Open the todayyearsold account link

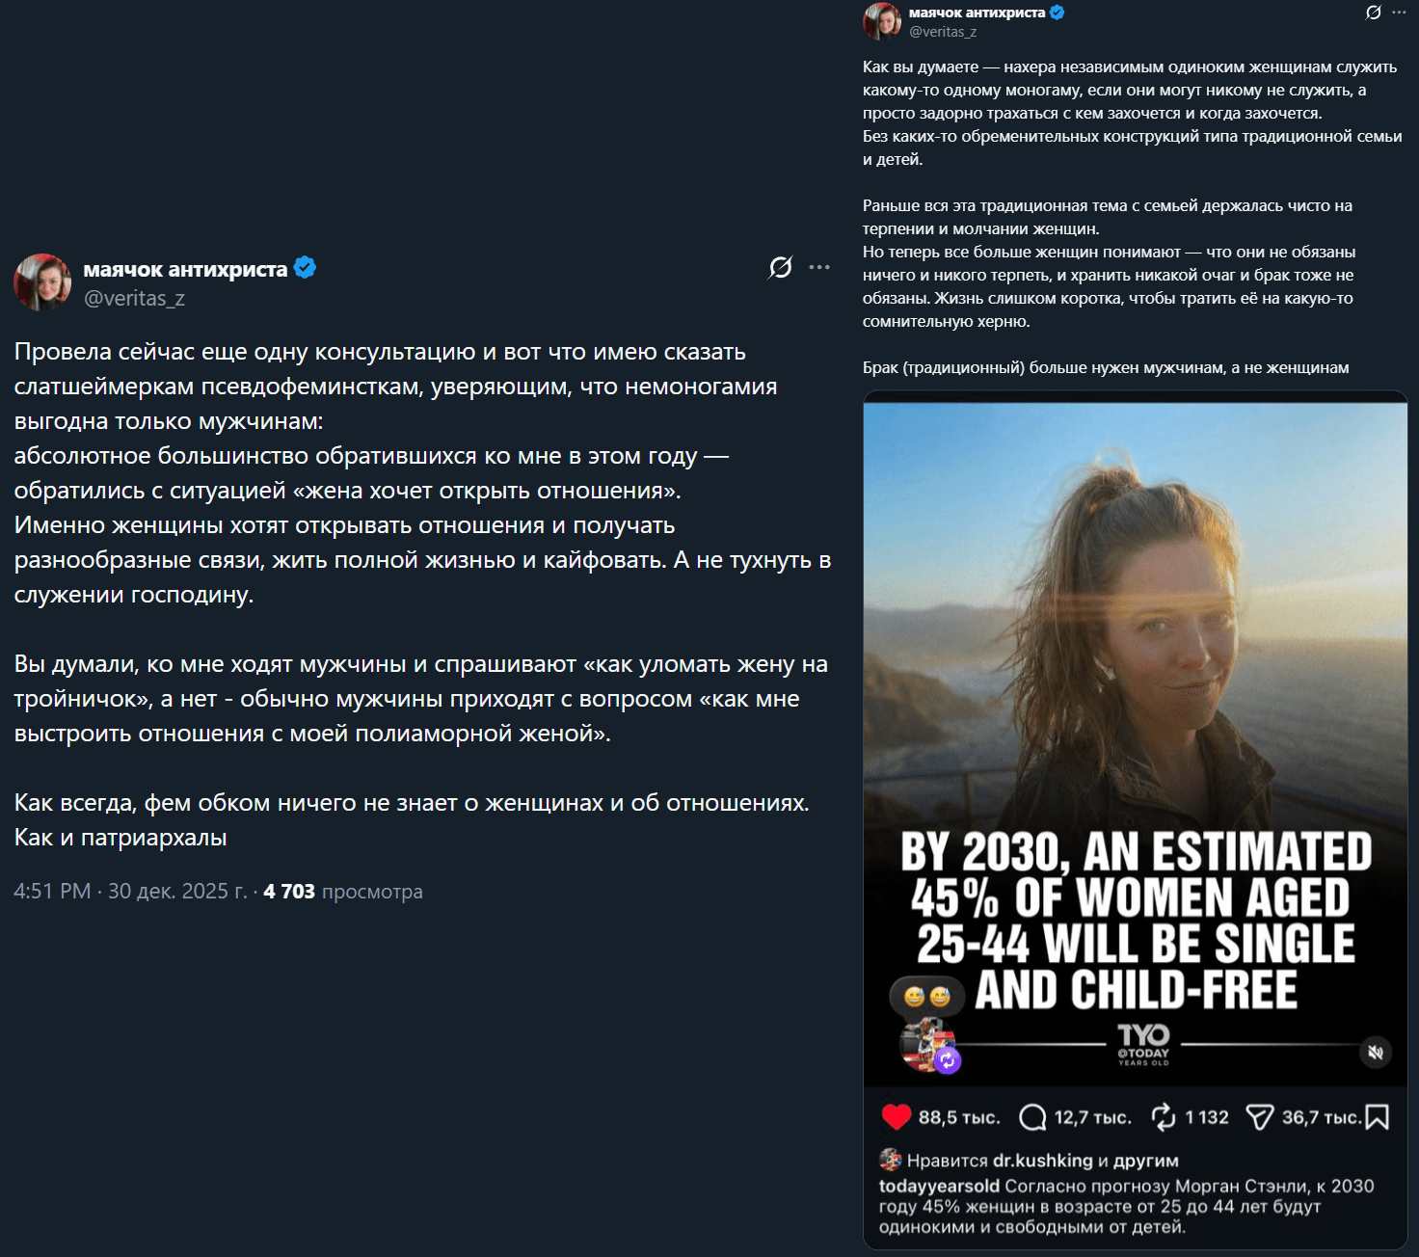point(938,1186)
